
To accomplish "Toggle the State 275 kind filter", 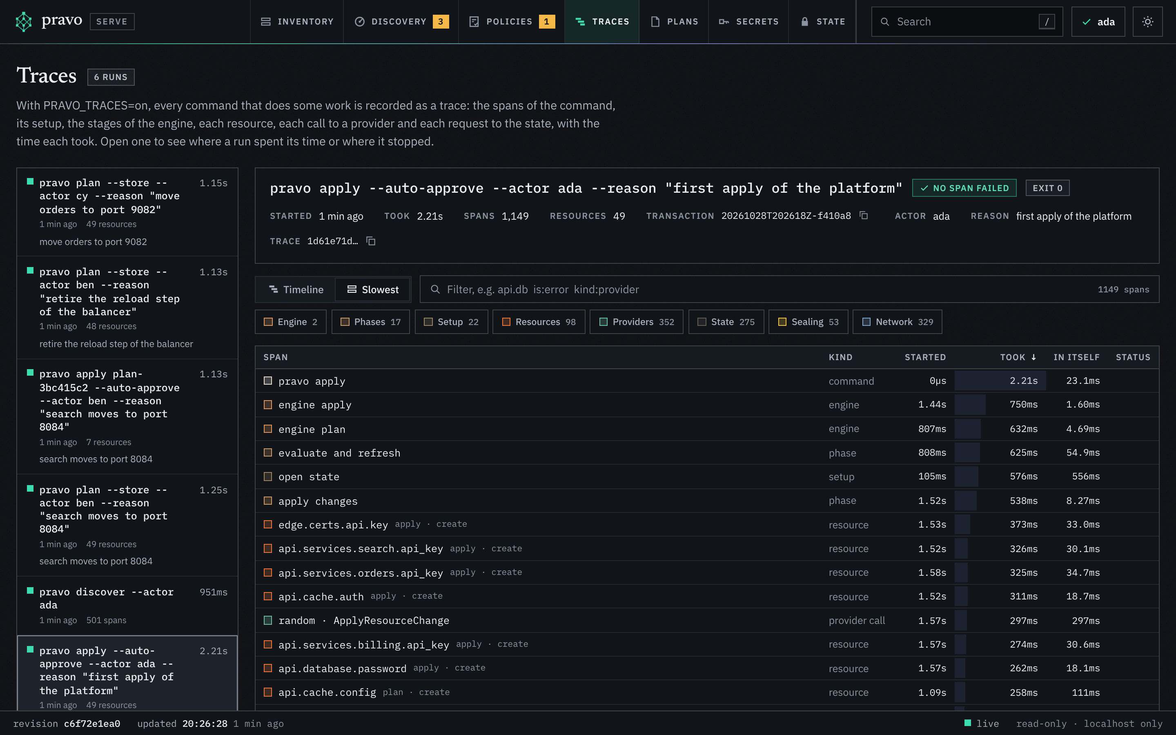I will pyautogui.click(x=726, y=322).
